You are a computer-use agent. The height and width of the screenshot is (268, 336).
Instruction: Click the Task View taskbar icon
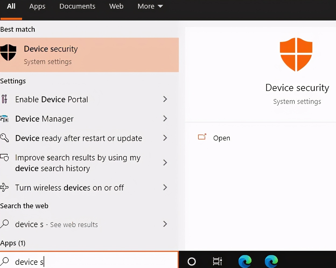[x=217, y=261]
